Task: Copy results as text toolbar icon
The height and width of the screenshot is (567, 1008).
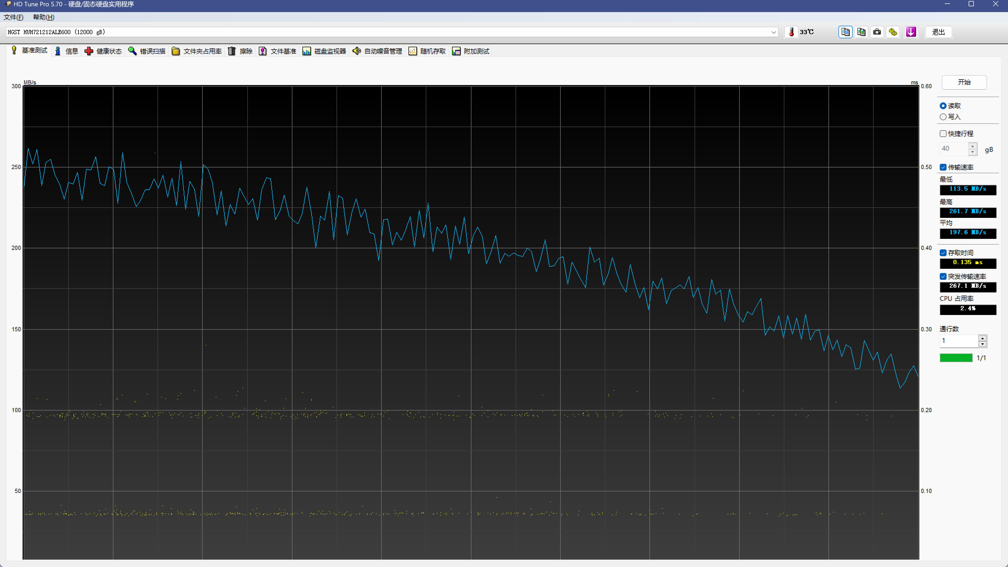Action: (845, 32)
